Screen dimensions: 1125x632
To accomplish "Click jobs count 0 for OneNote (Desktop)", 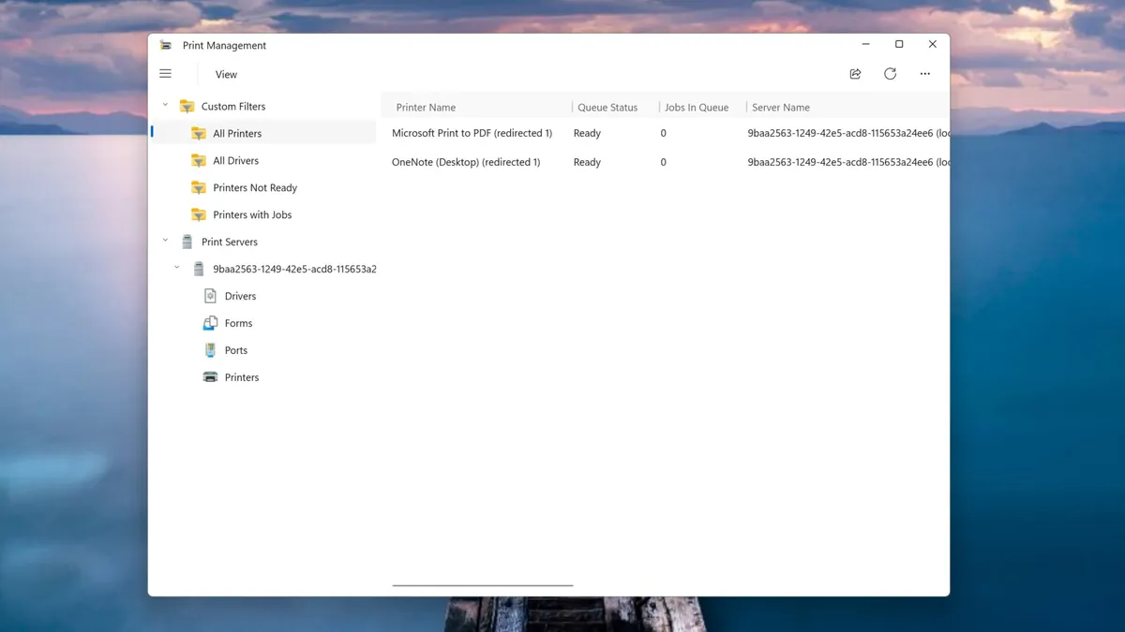I will [663, 163].
